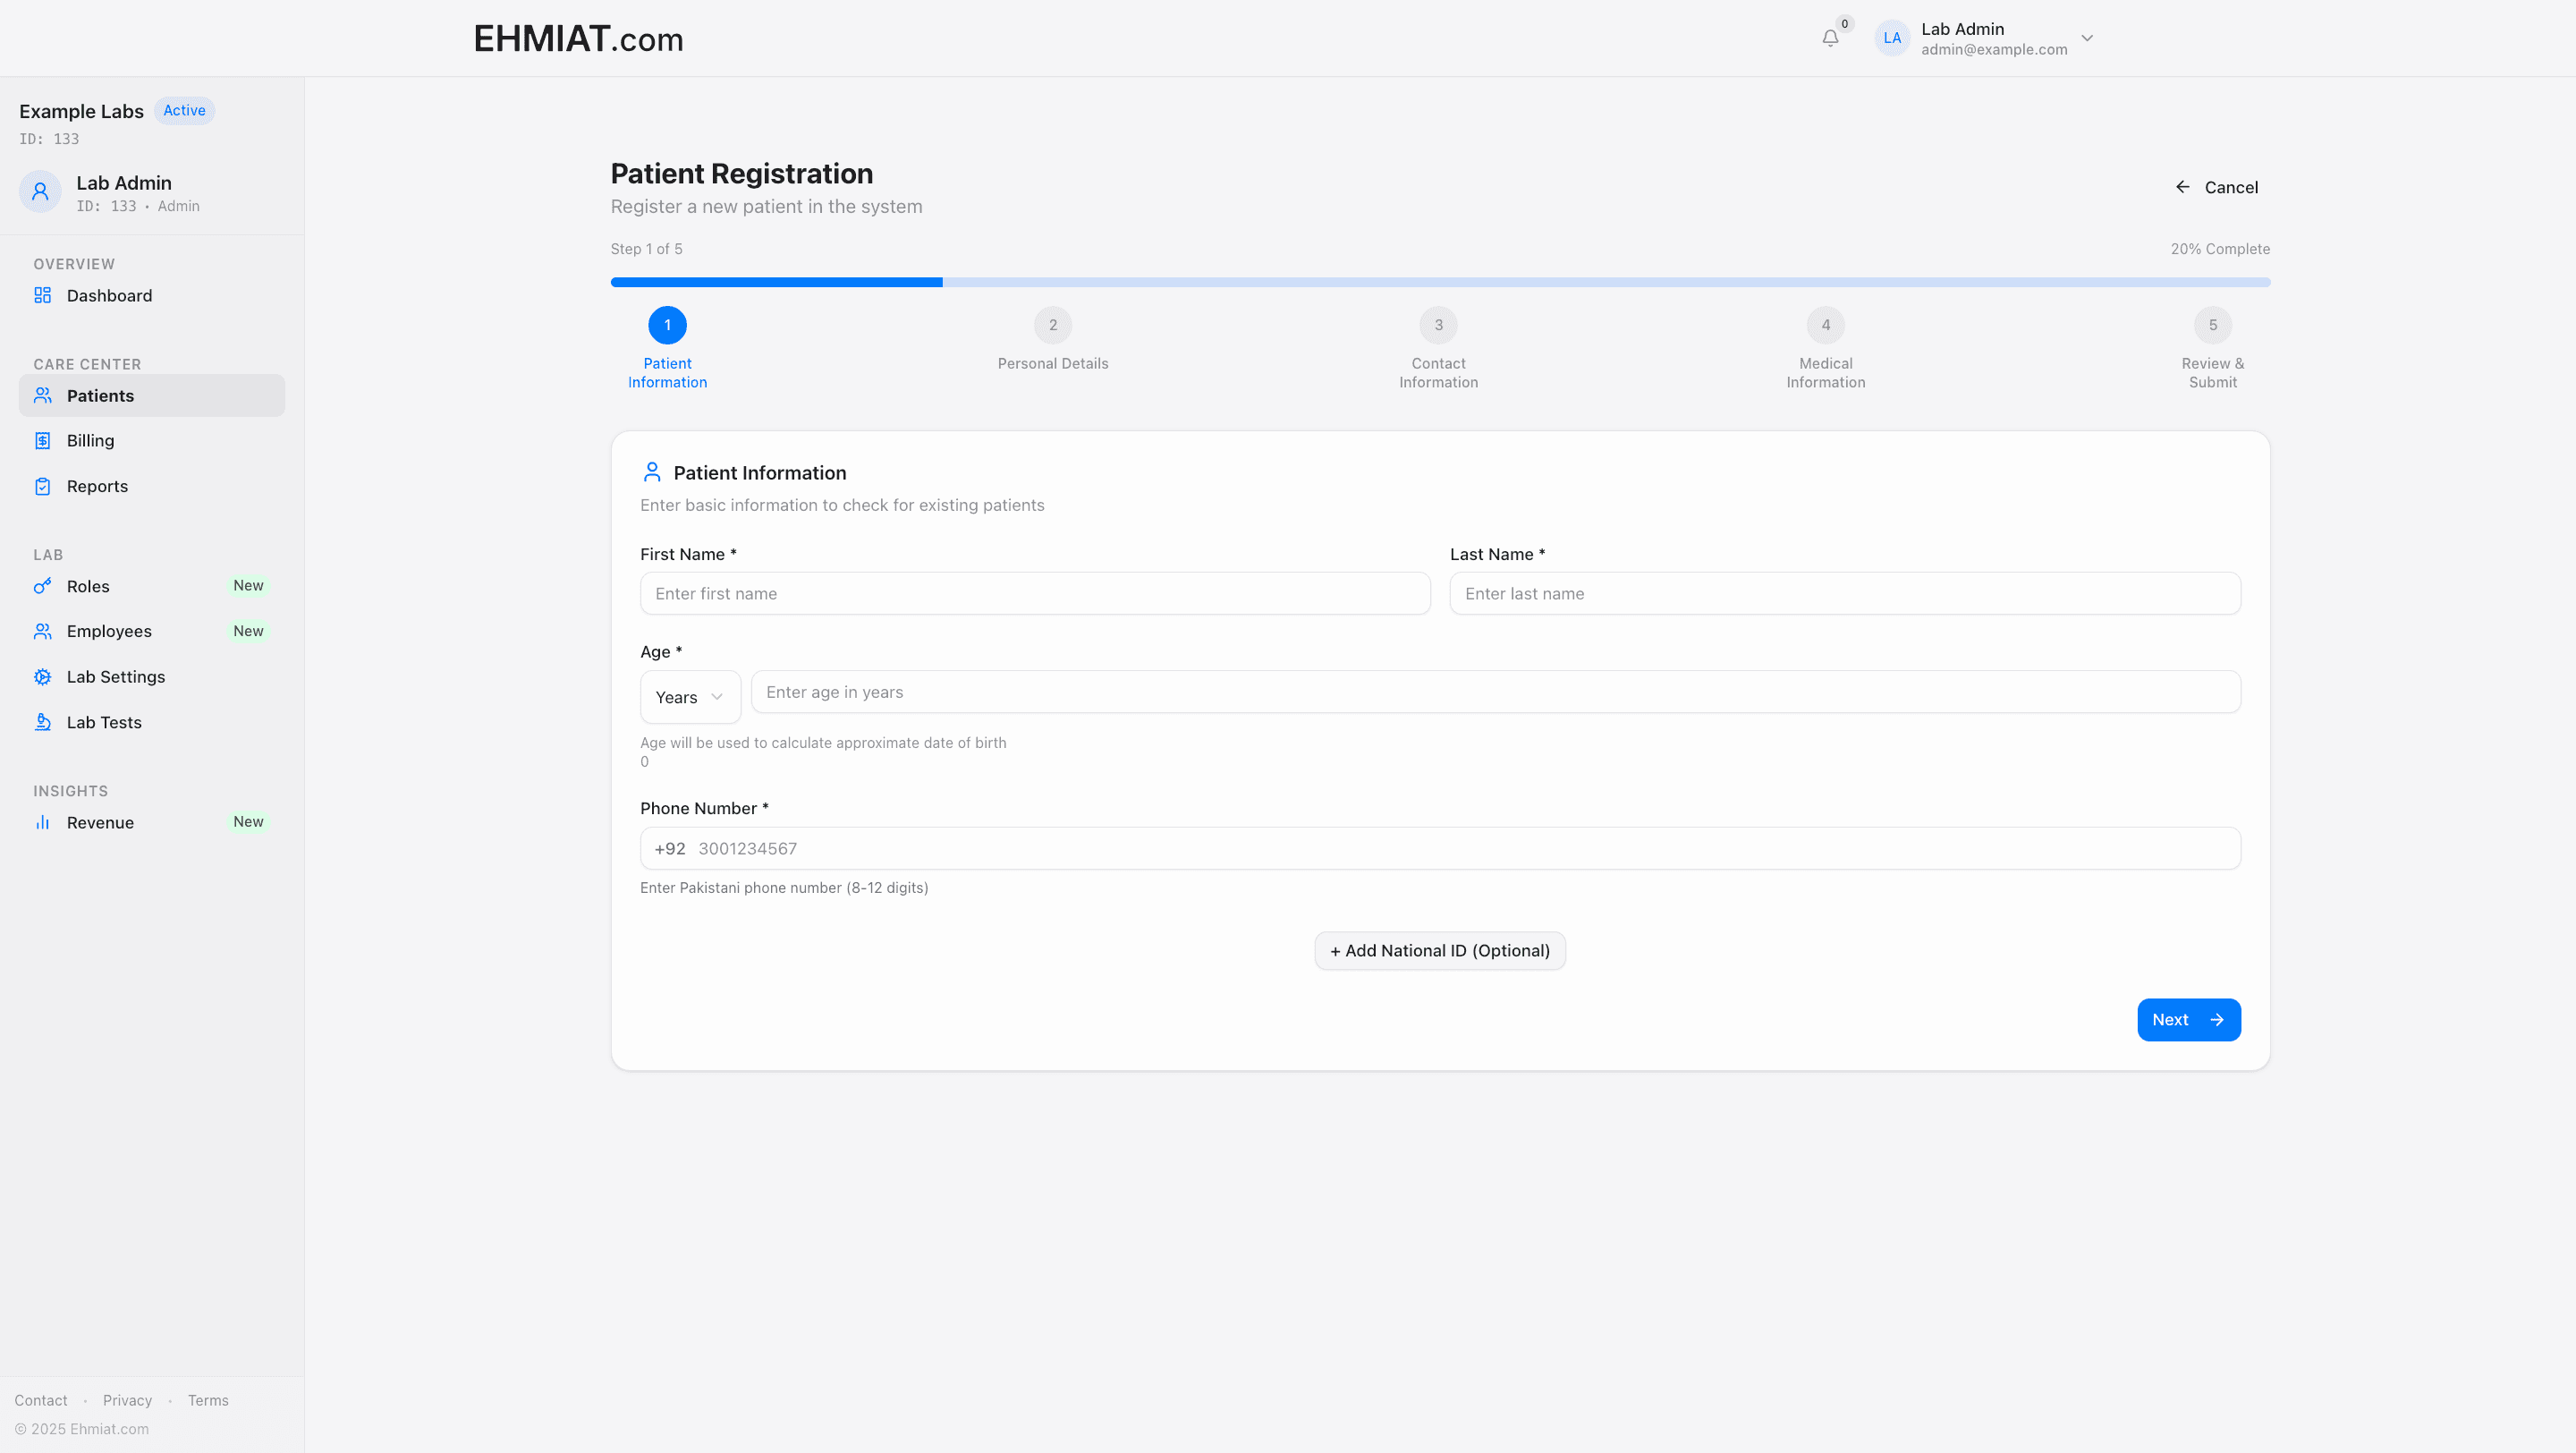Image resolution: width=2576 pixels, height=1453 pixels.
Task: Select step 5 Review & Submit circle
Action: (x=2212, y=325)
